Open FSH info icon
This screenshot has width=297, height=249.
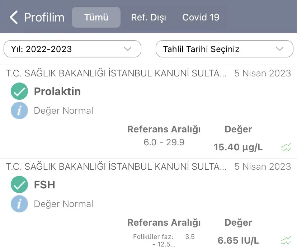(x=19, y=204)
